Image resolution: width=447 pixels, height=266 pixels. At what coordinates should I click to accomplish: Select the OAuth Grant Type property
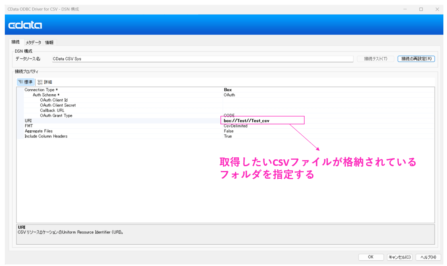(56, 115)
